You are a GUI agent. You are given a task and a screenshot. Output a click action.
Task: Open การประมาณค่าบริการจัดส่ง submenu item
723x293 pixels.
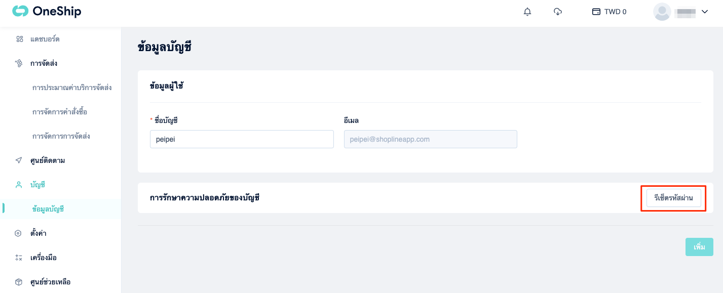point(72,88)
